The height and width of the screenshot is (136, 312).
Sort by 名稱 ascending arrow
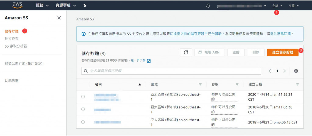click(140, 84)
